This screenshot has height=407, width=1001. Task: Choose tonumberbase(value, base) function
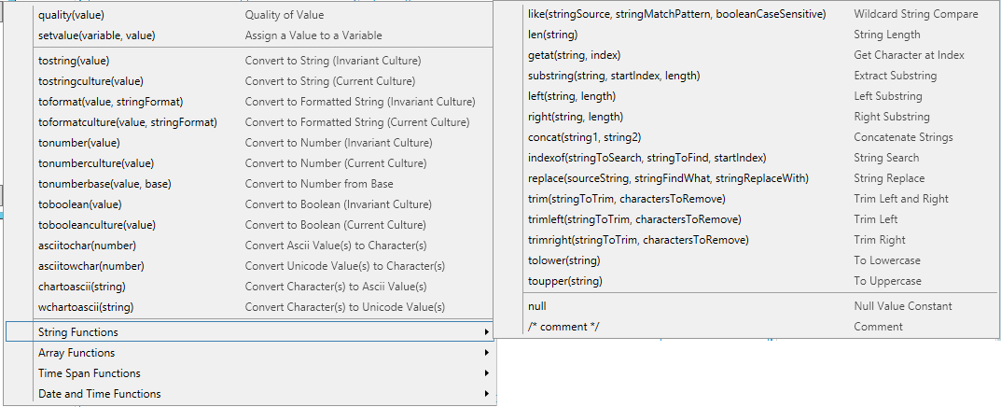104,184
